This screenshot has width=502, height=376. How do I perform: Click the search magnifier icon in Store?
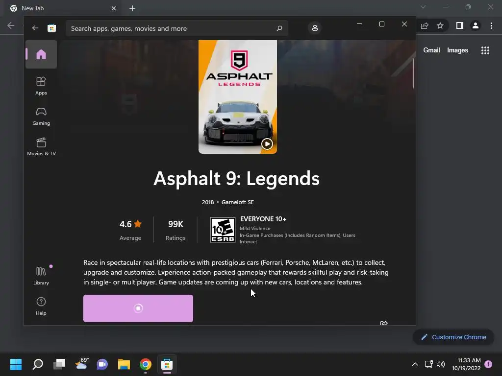279,28
